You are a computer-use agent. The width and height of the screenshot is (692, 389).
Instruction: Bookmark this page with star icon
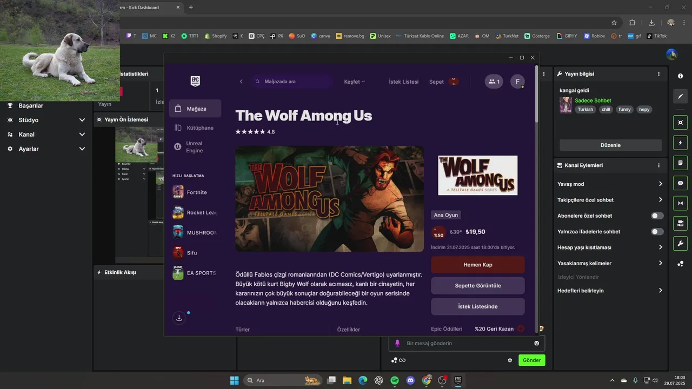tap(614, 23)
